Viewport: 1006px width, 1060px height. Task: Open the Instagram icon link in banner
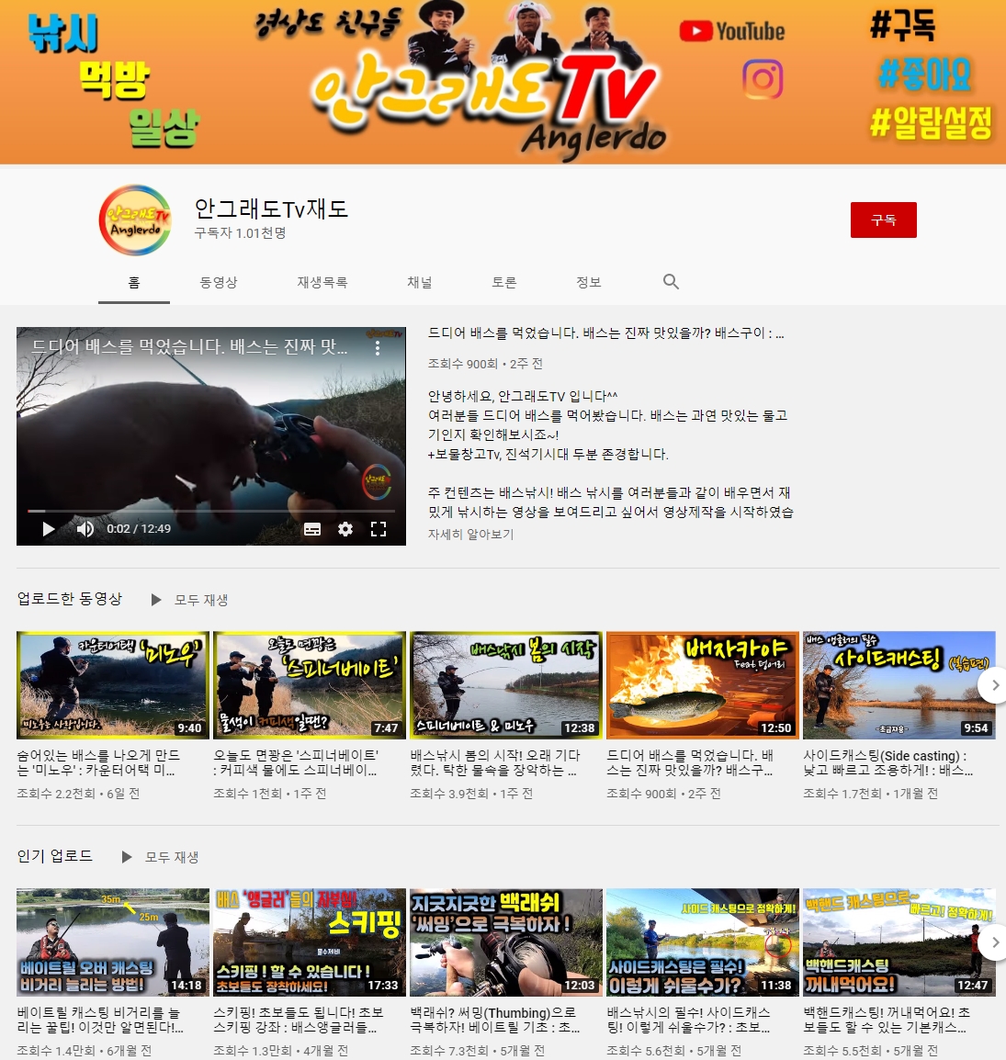click(763, 80)
